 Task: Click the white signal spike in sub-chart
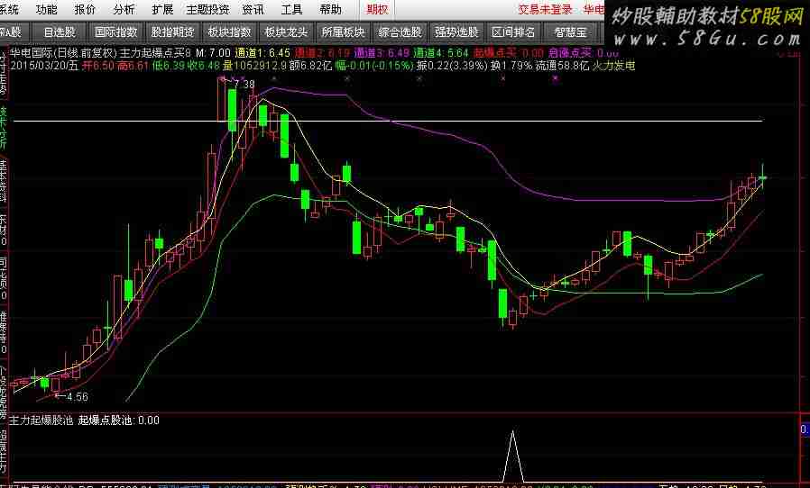(512, 455)
